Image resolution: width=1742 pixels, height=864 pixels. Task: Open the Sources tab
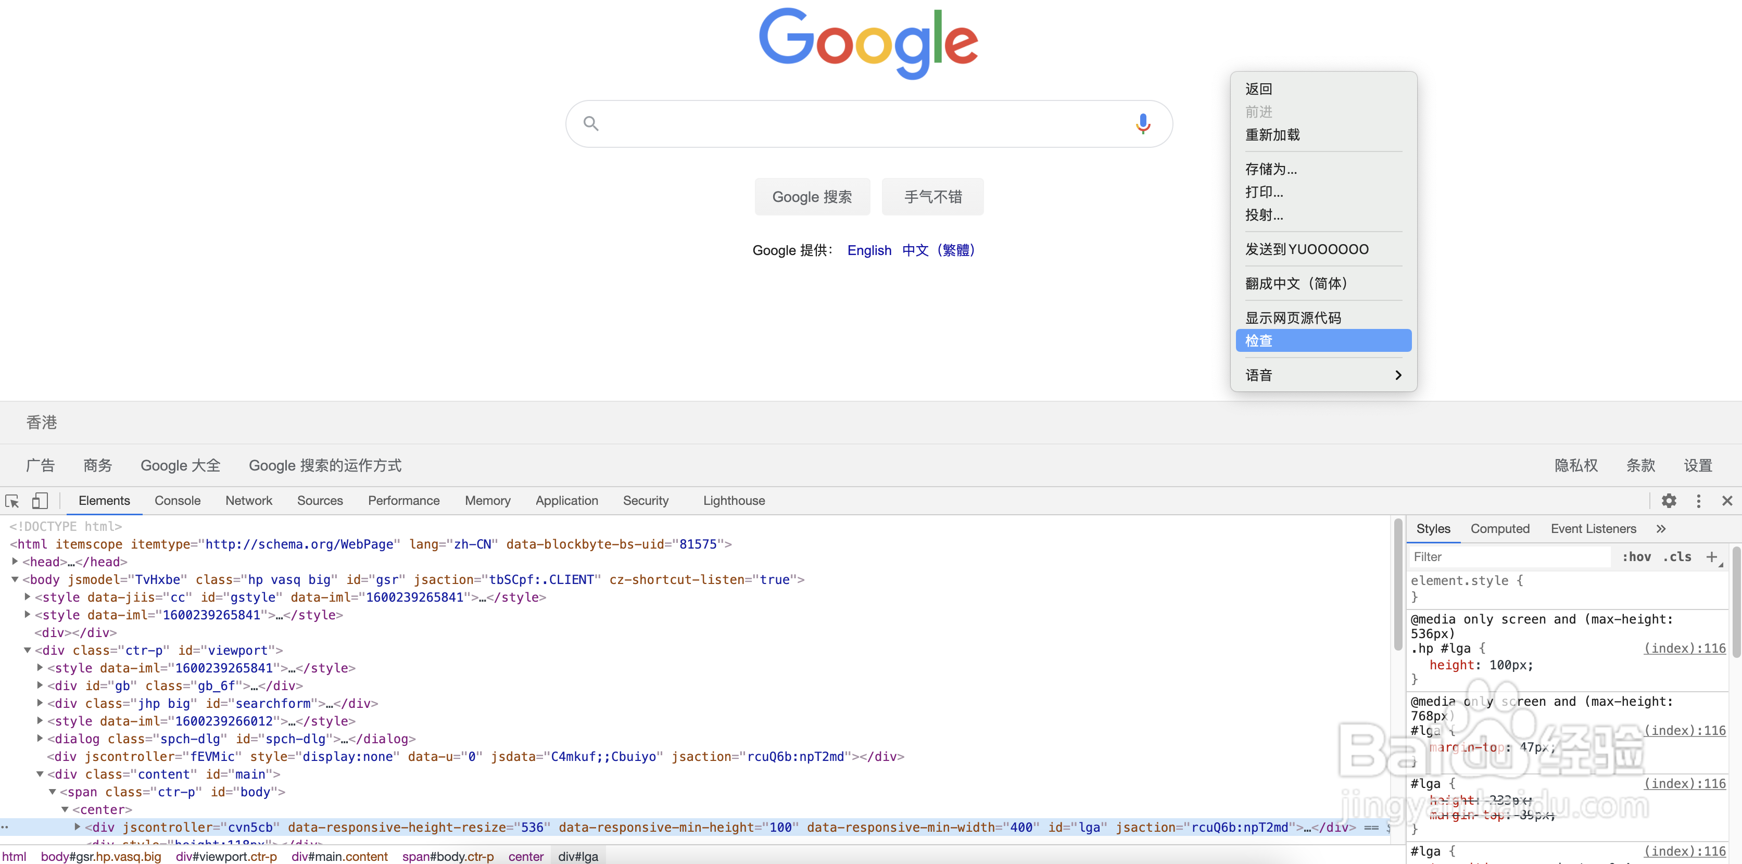[320, 501]
